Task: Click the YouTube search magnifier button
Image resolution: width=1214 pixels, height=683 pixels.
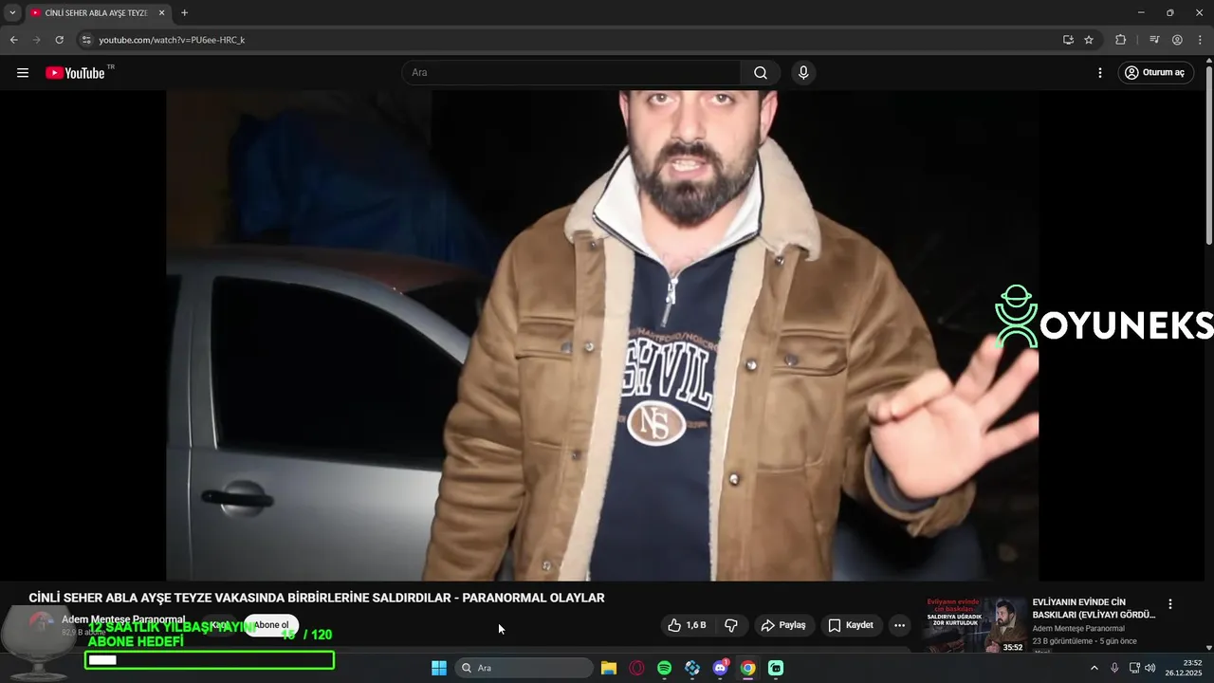Action: [x=761, y=73]
